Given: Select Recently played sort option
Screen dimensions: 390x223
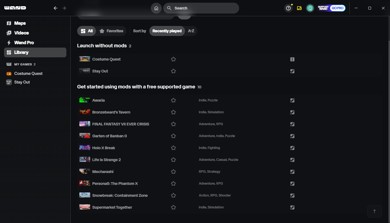Looking at the screenshot, I should [167, 31].
